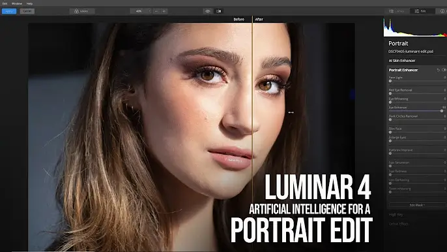Adjust the Eye Whitening slider

pyautogui.click(x=418, y=102)
